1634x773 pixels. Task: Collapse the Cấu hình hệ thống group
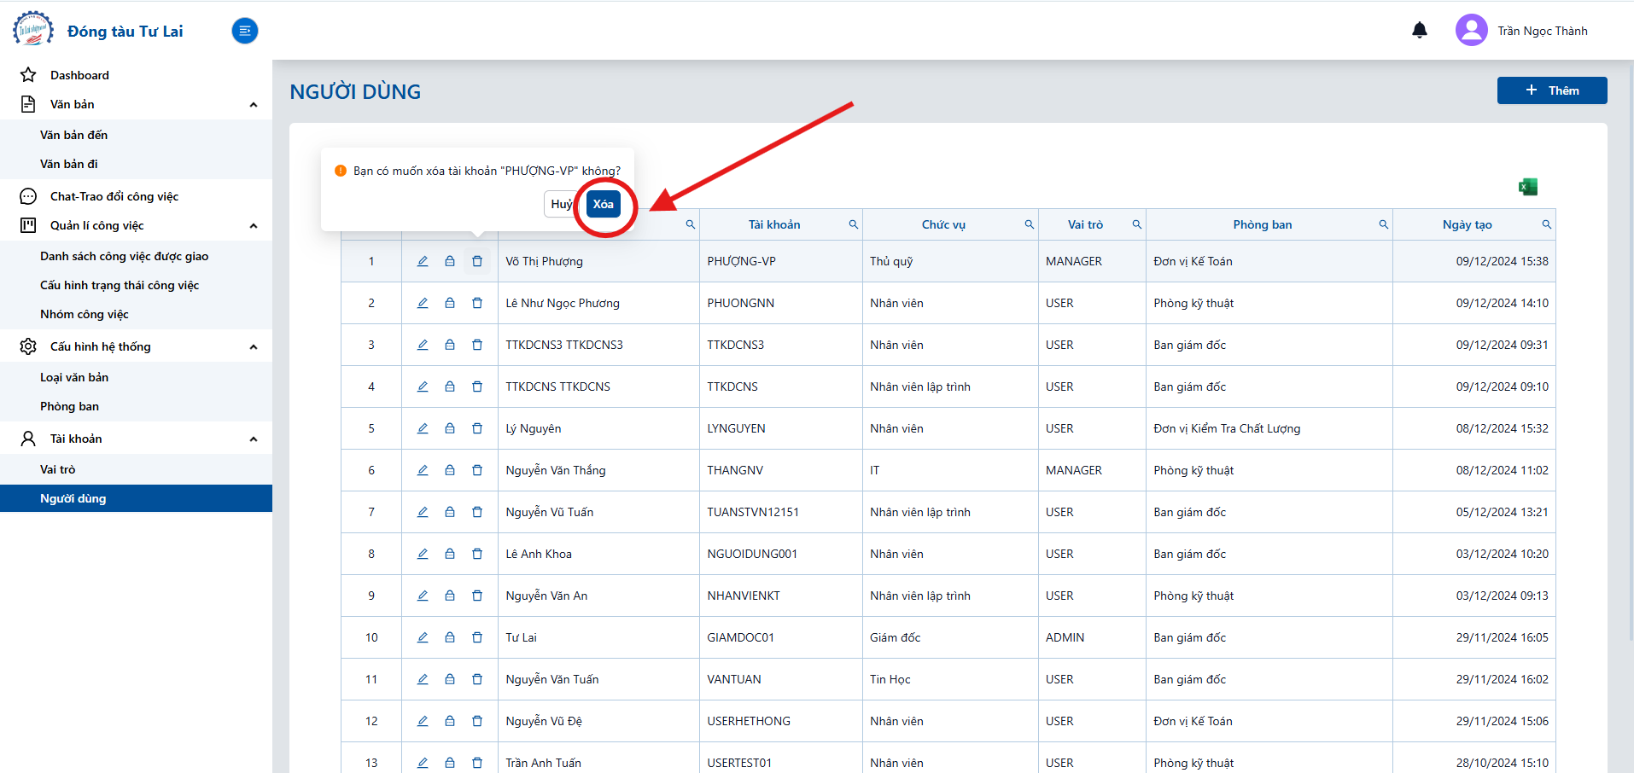click(254, 346)
